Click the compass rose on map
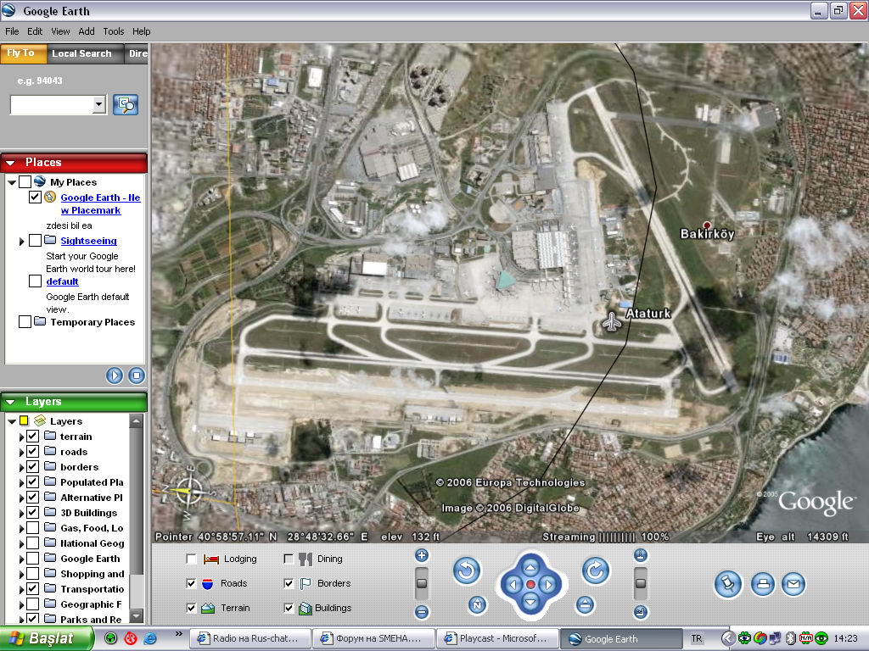 (188, 491)
